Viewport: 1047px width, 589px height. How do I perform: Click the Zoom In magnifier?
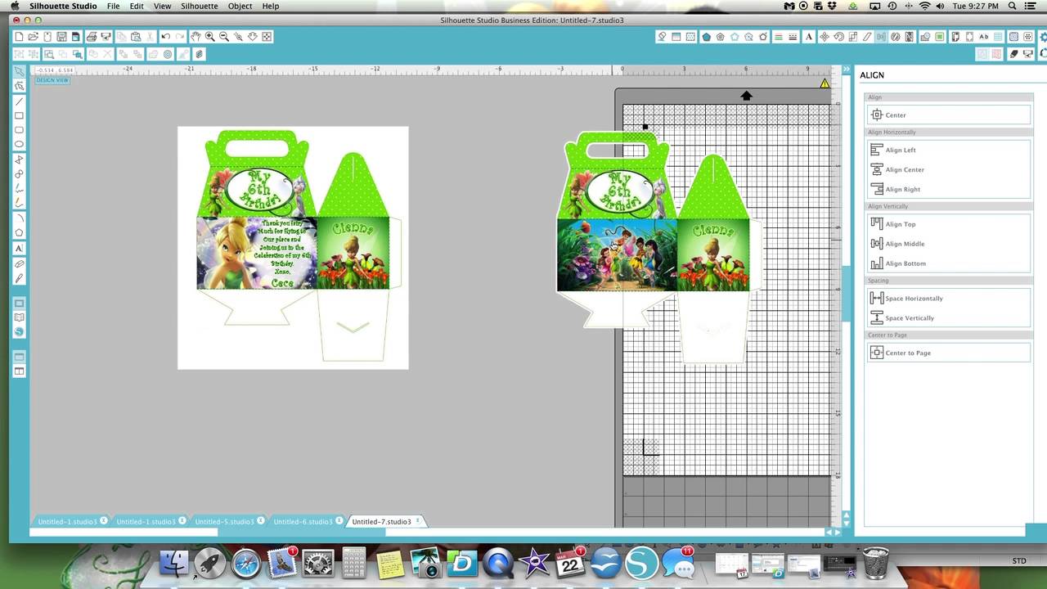tap(210, 37)
